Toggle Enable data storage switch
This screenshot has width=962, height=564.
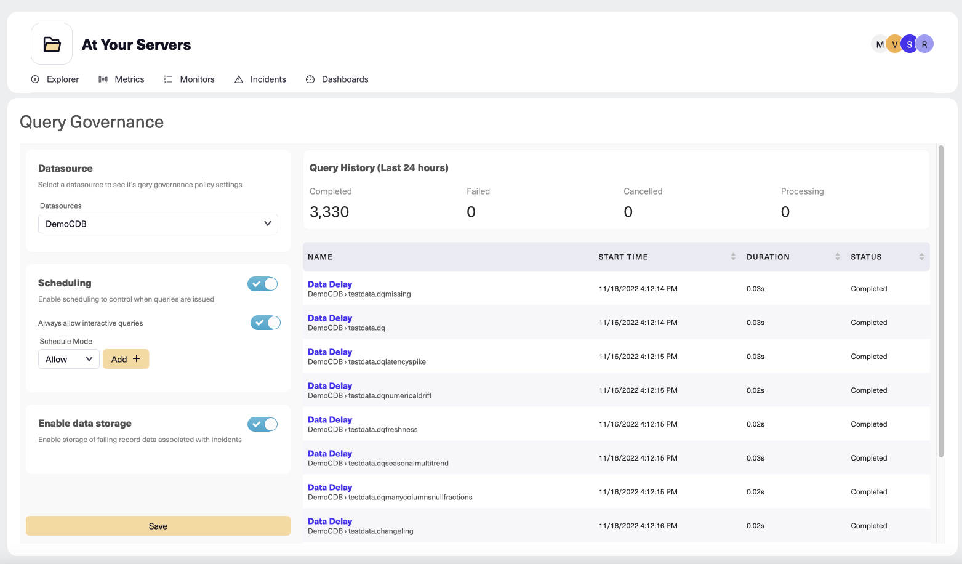click(x=263, y=424)
